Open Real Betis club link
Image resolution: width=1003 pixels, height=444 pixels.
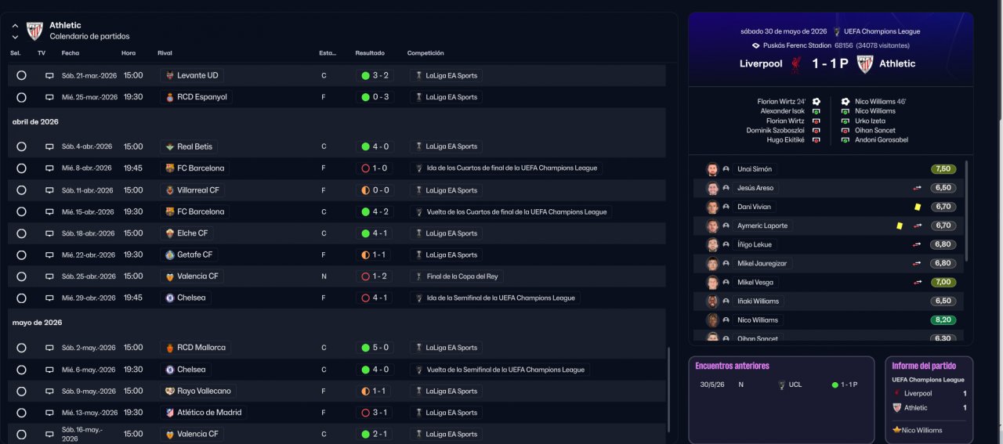tap(190, 146)
